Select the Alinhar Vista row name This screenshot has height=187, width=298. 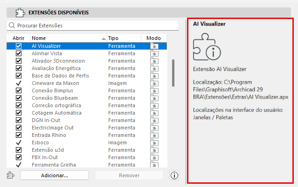(47, 53)
